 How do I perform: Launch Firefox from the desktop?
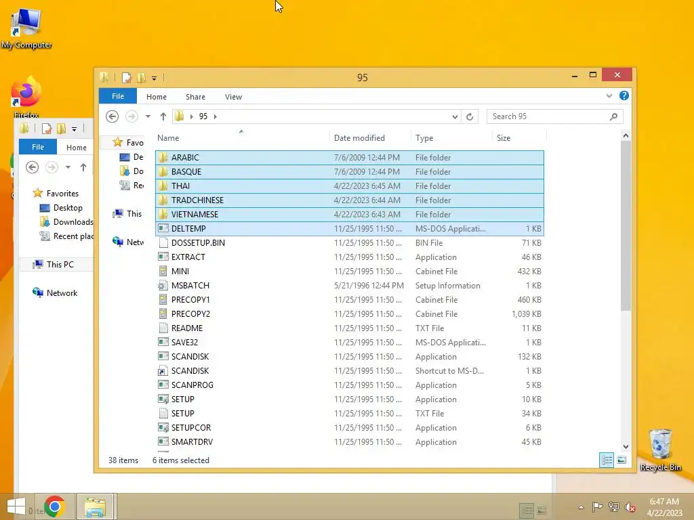coord(26,97)
